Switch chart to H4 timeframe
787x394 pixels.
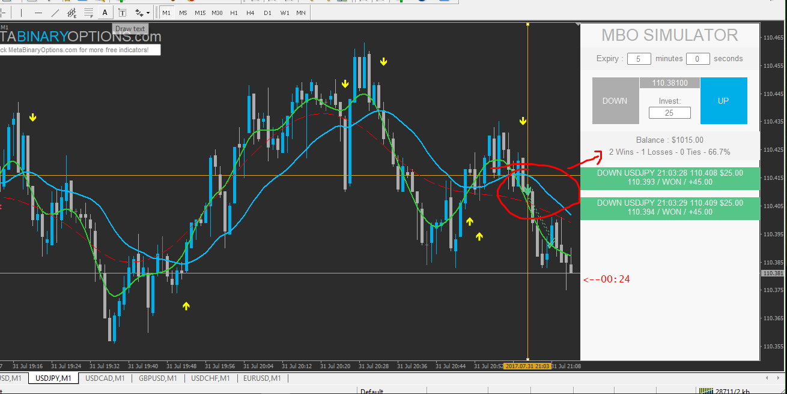pos(251,13)
